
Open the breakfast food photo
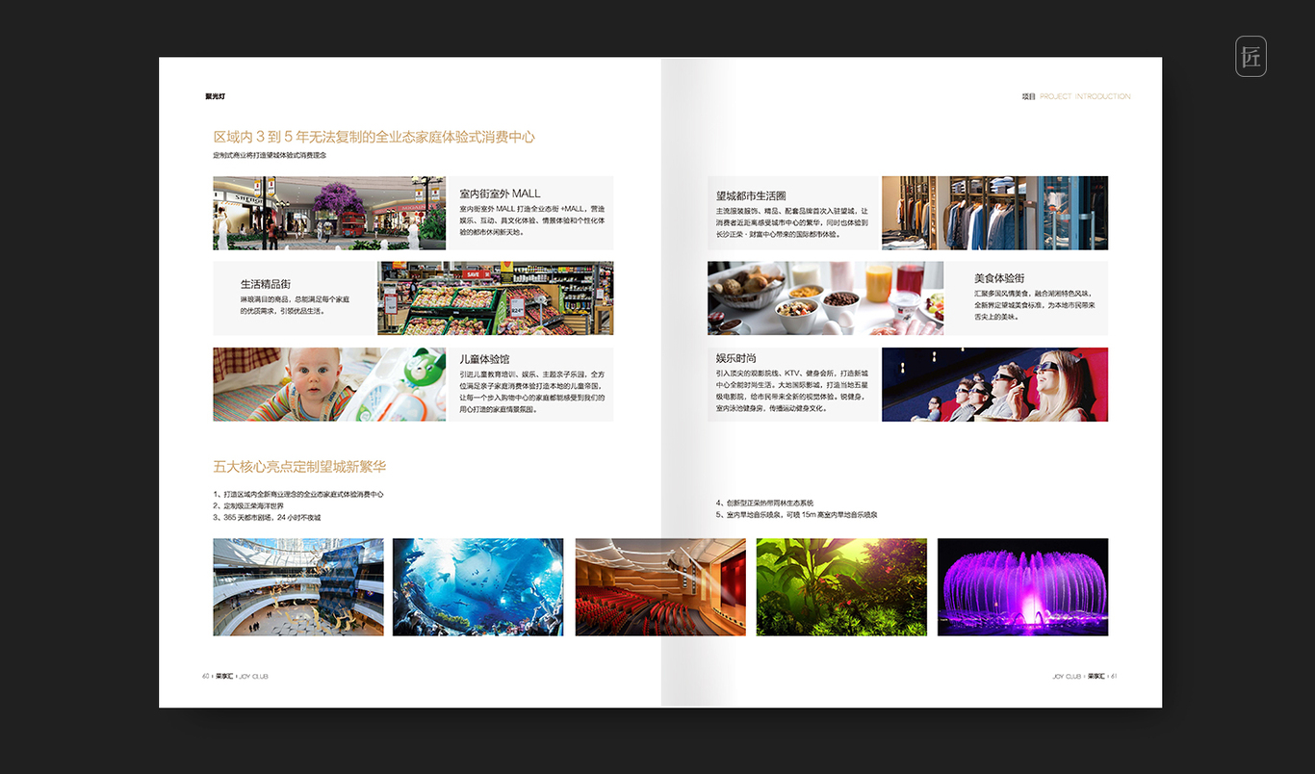point(825,298)
